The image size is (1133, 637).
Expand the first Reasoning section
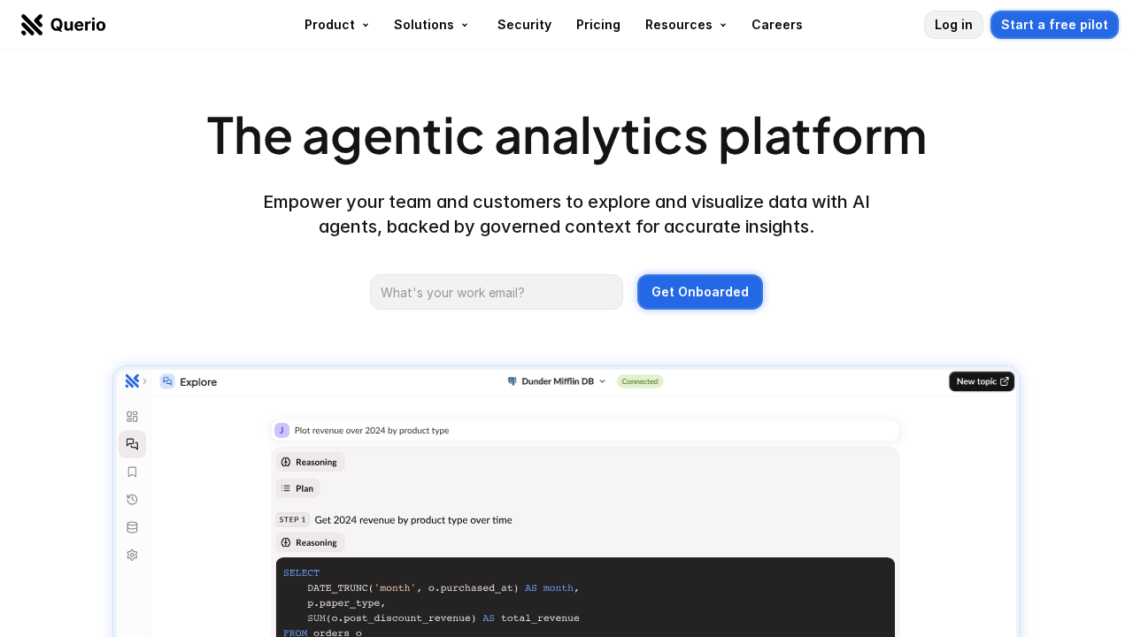coord(309,461)
